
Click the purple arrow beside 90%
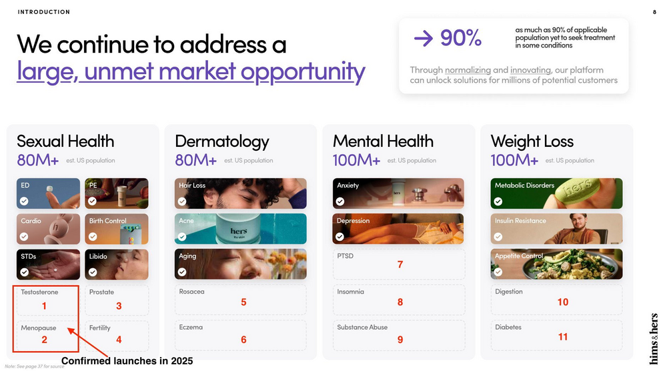click(424, 39)
